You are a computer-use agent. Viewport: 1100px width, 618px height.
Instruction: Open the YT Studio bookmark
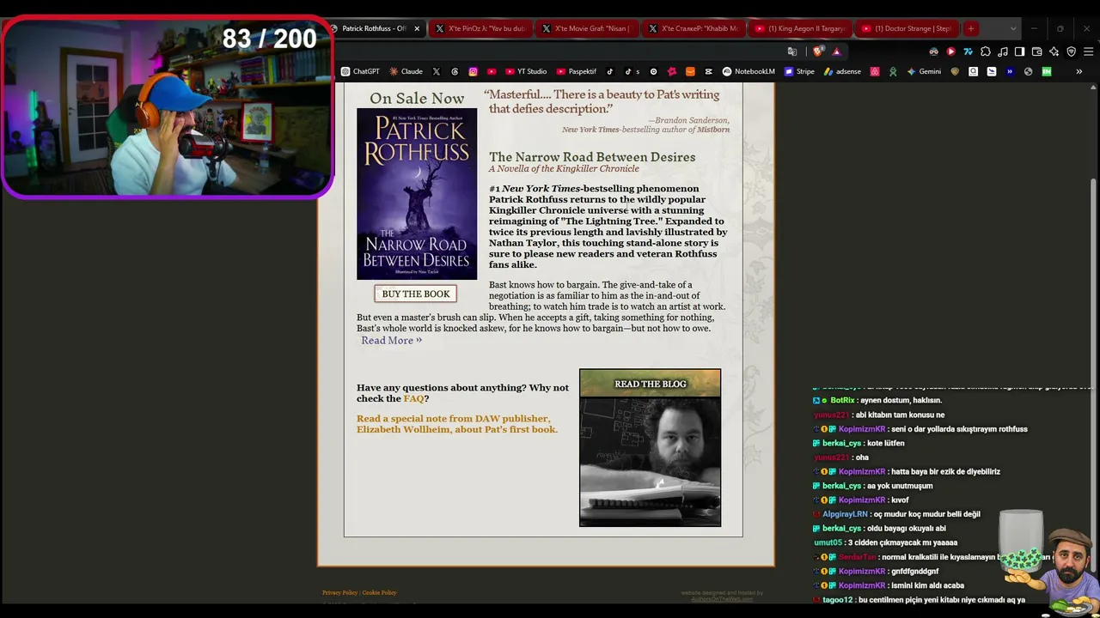526,71
